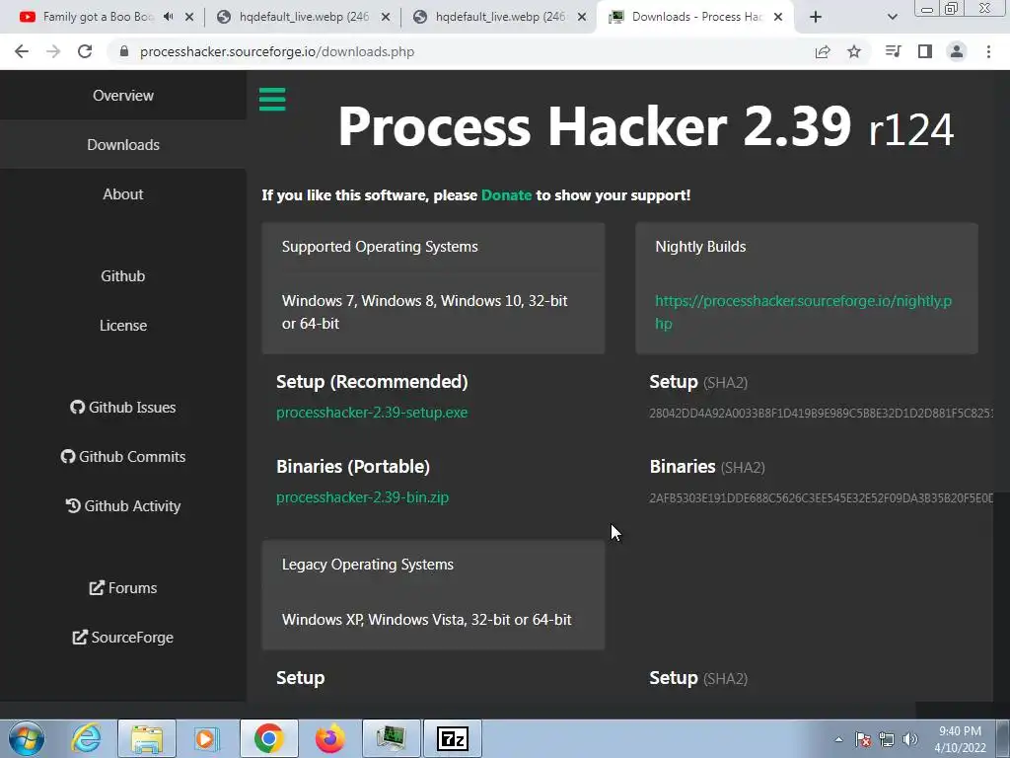Open a new tab with plus button
This screenshot has height=758, width=1010.
click(816, 17)
